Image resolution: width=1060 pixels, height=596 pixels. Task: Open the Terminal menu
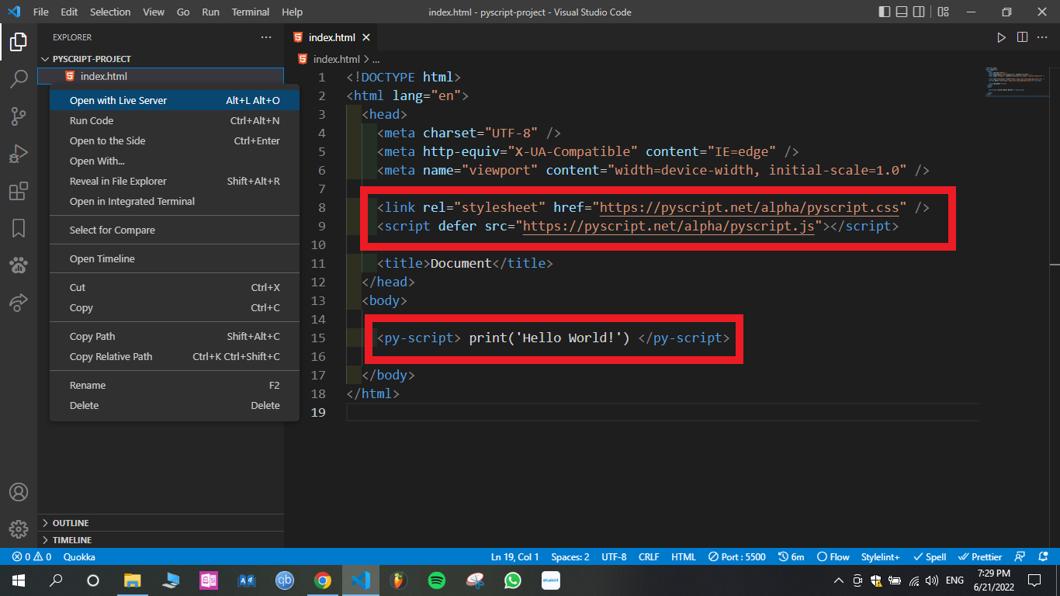[x=251, y=12]
